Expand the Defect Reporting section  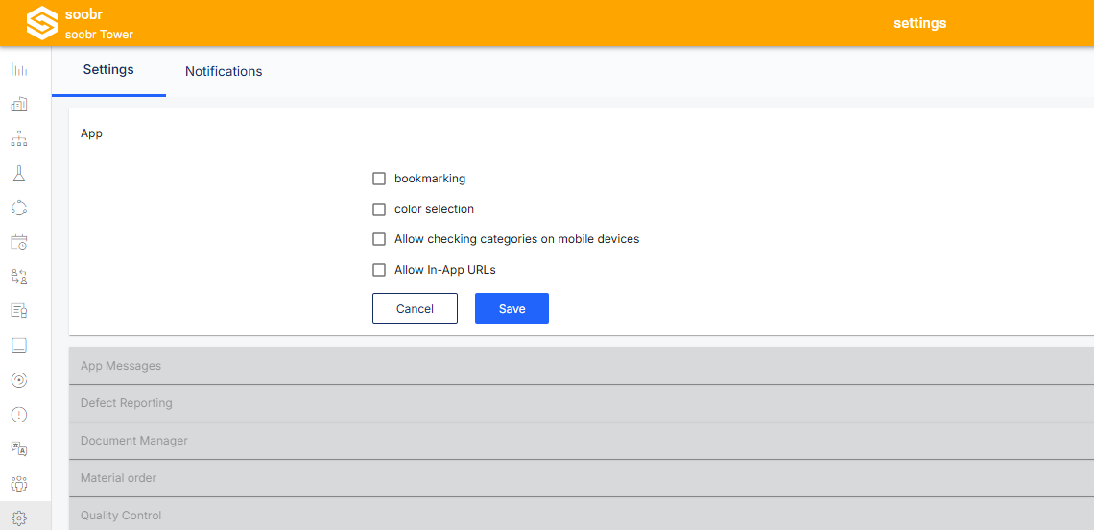pos(582,403)
